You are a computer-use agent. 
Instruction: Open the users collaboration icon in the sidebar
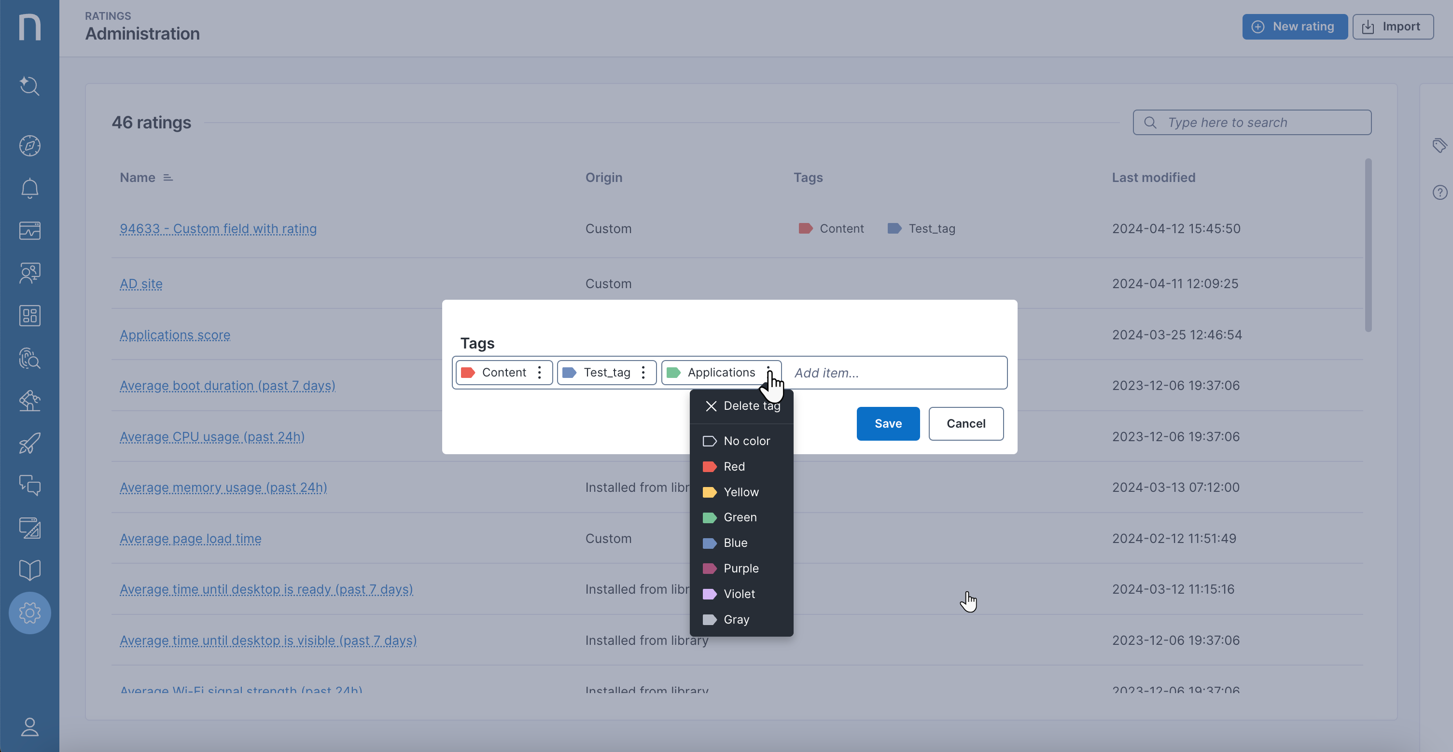coord(29,273)
